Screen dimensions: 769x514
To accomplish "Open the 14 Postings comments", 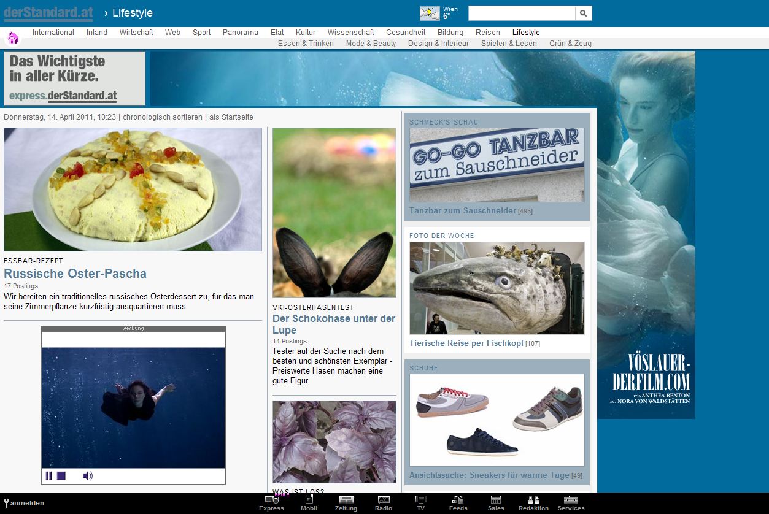I will (290, 341).
